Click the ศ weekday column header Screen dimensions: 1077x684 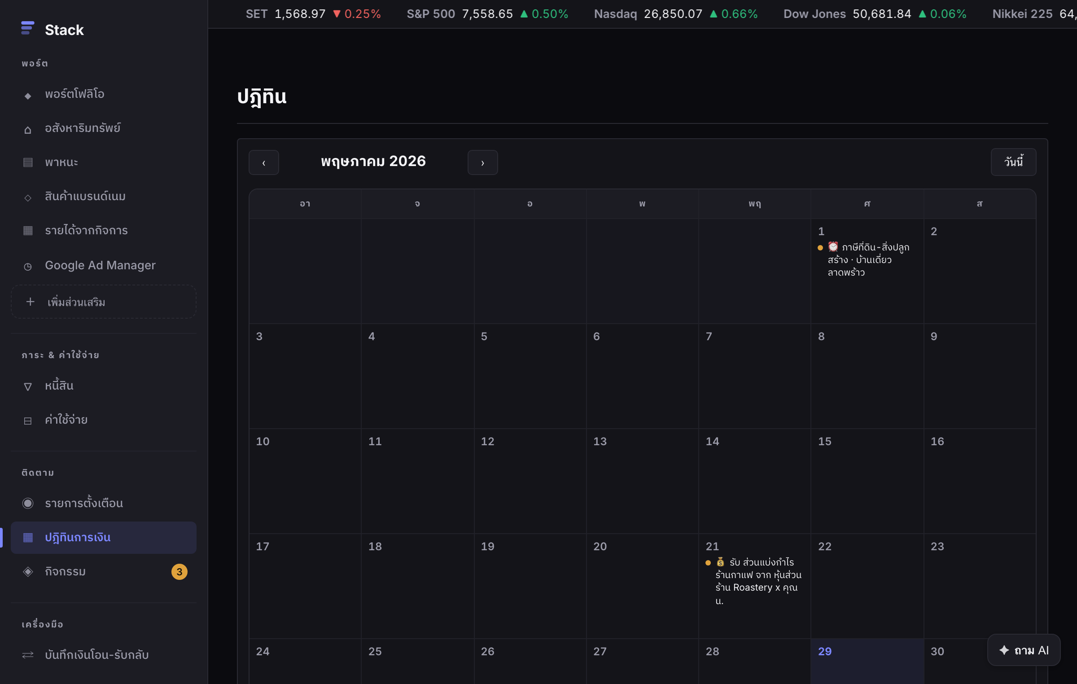pyautogui.click(x=867, y=204)
